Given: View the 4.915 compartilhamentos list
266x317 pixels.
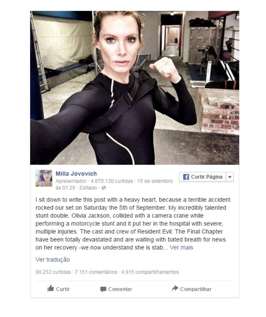Looking at the screenshot, I should (150, 272).
